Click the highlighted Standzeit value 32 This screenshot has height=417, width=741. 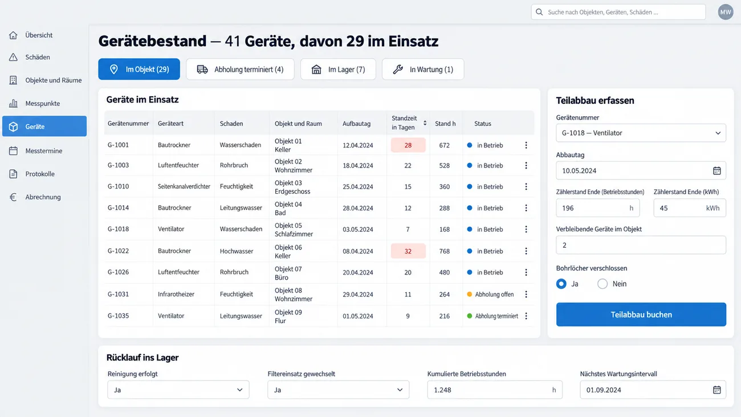(x=408, y=251)
